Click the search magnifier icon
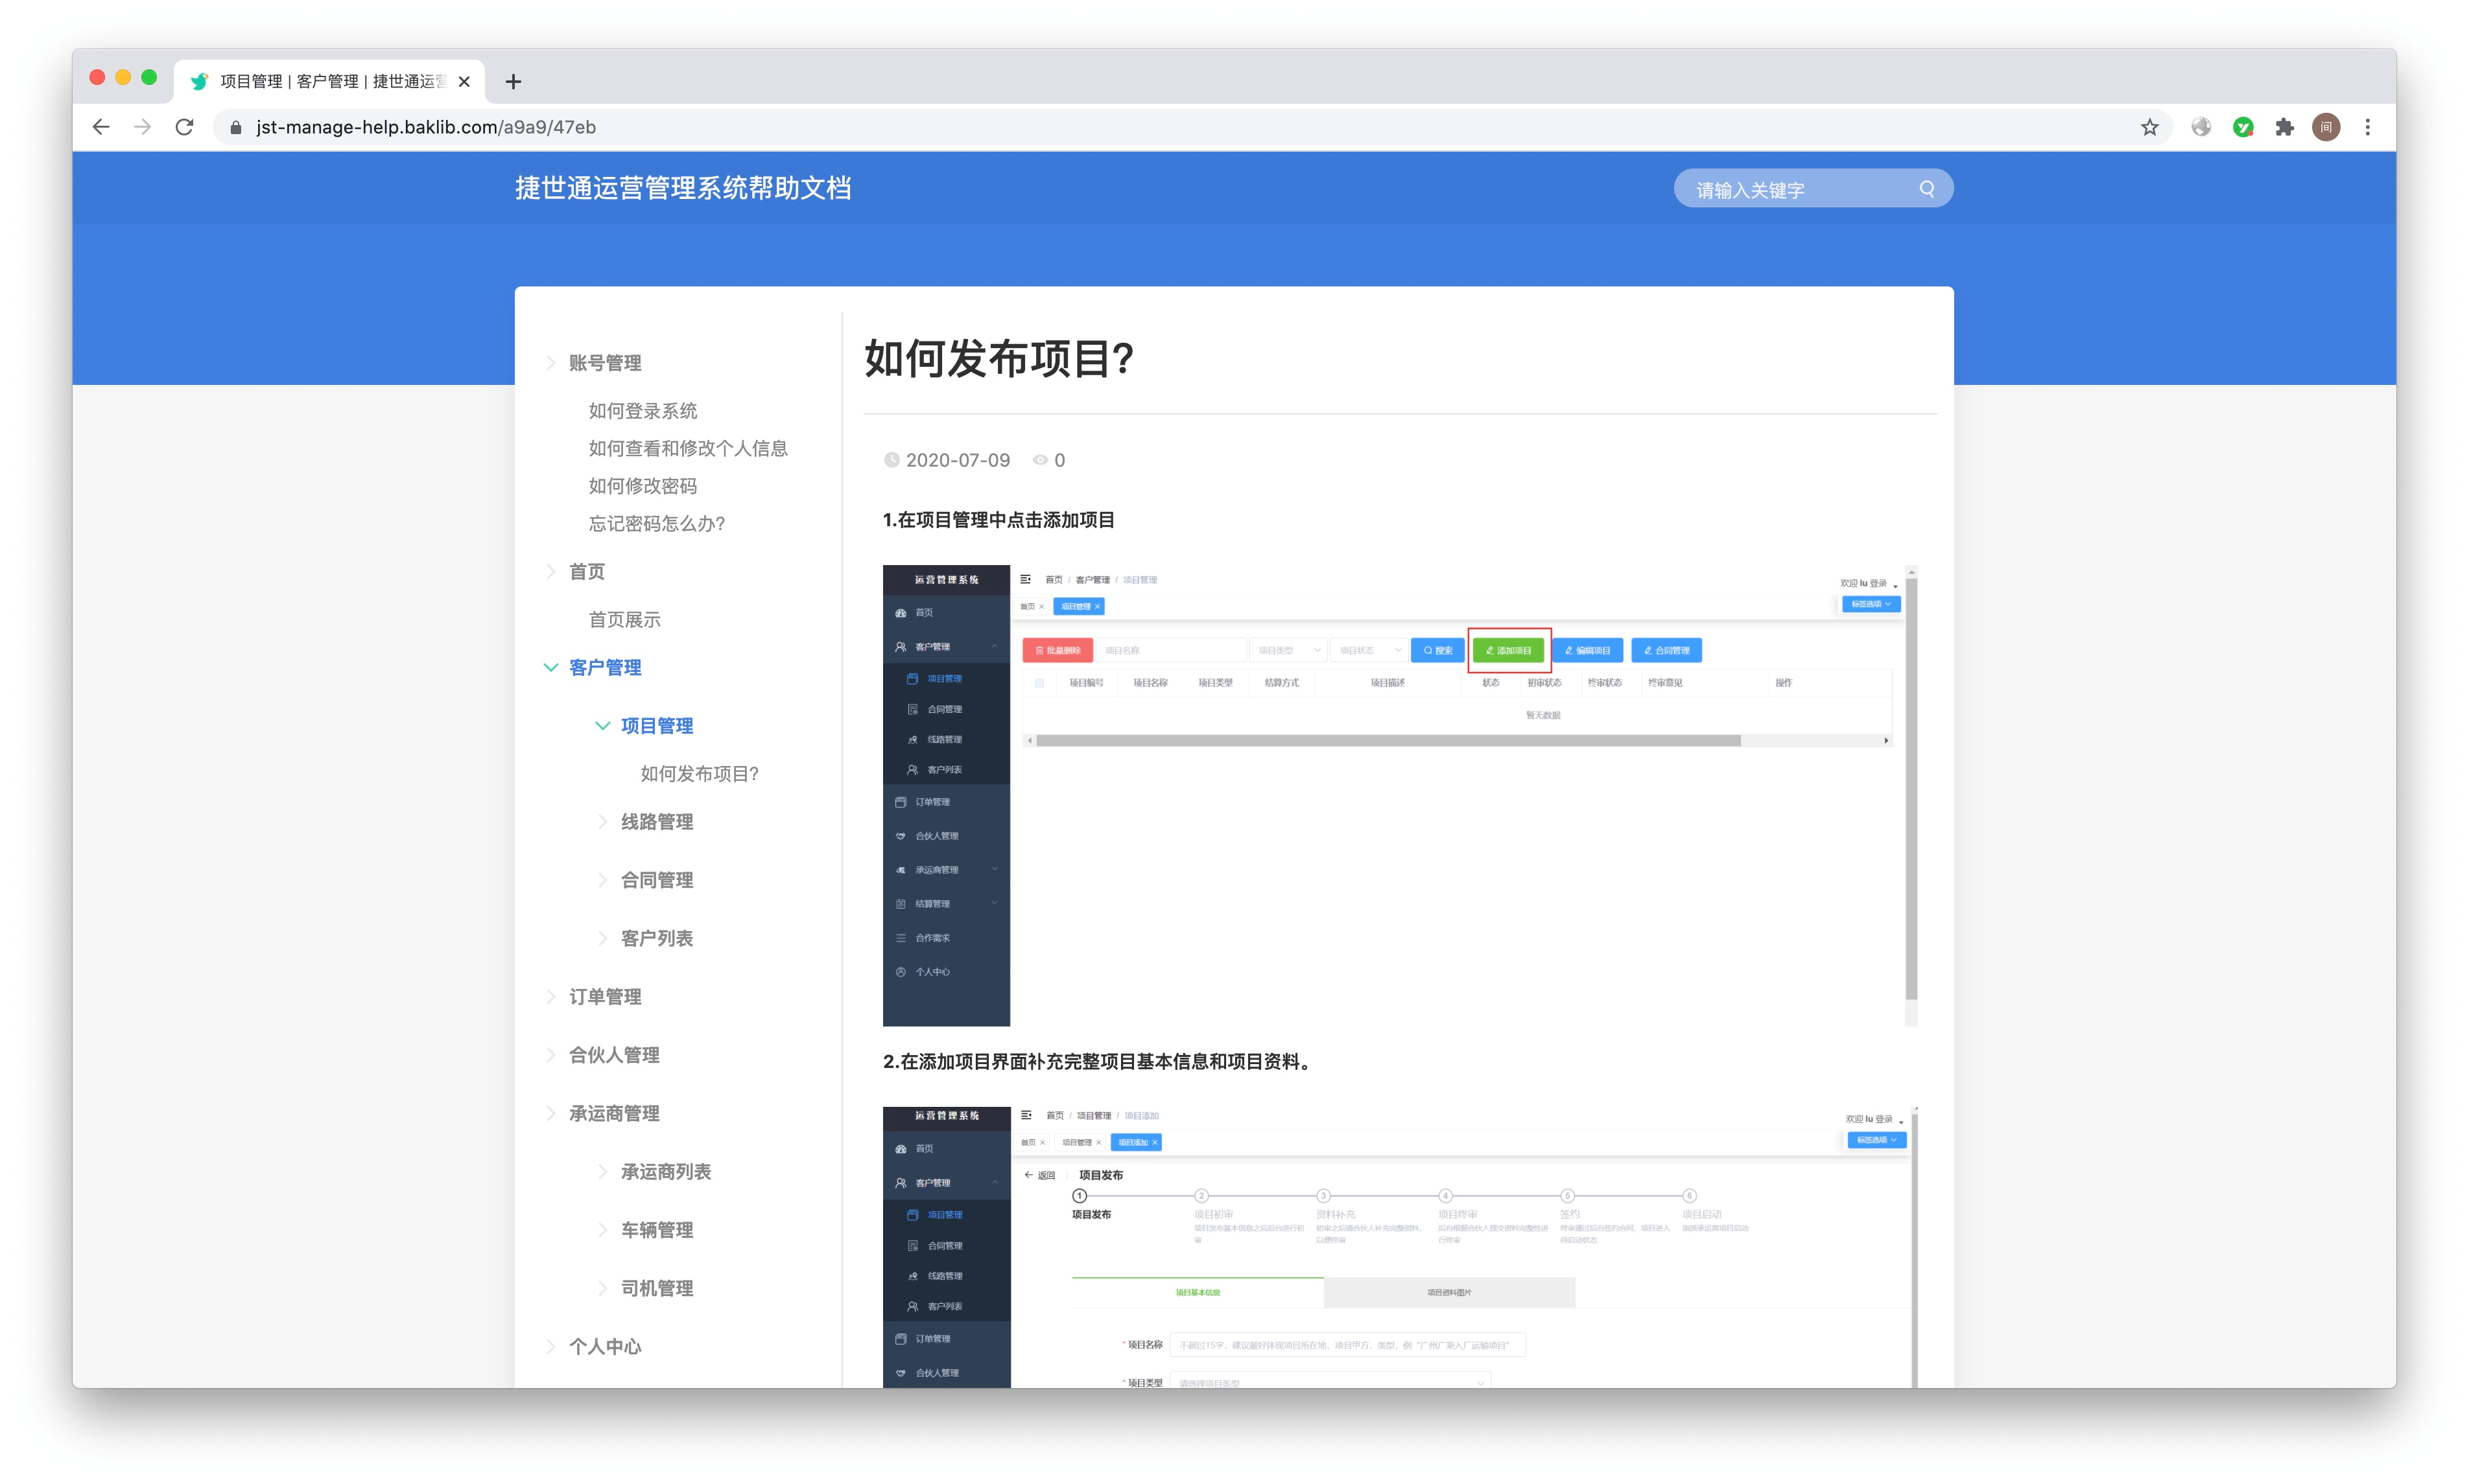 tap(1926, 189)
